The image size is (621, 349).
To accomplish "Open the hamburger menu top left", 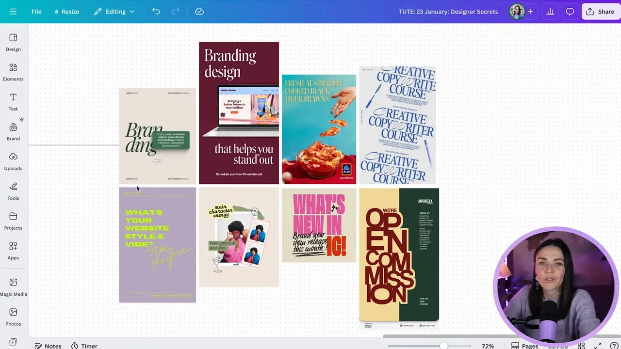I will pos(13,11).
